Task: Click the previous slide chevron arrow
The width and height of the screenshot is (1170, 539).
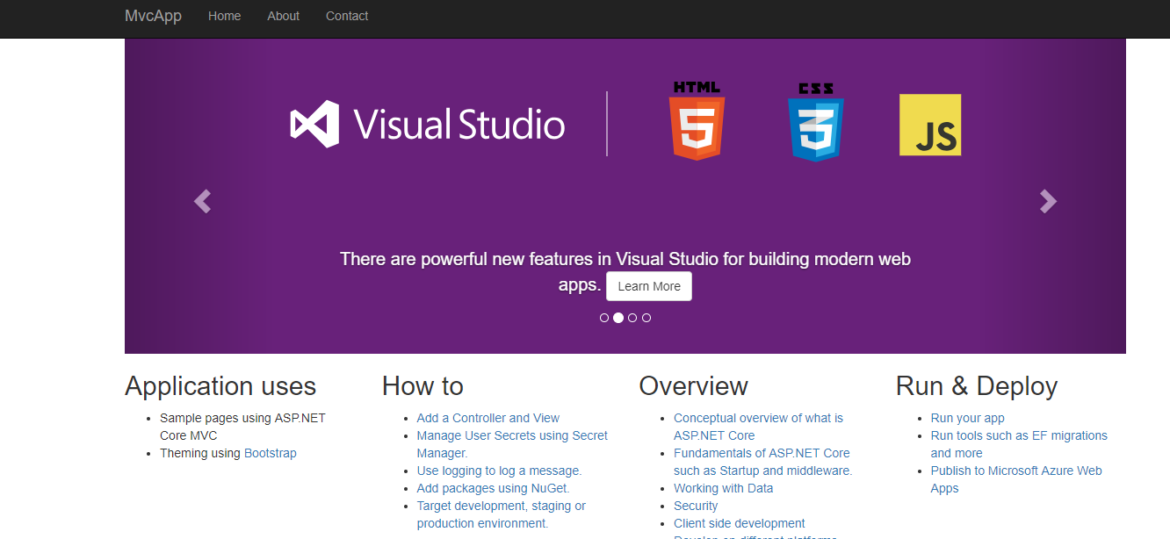Action: 202,201
